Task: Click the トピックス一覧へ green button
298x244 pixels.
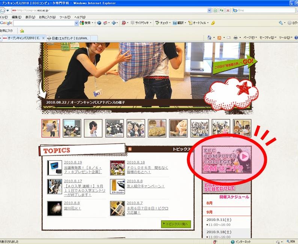Action: coord(176,224)
